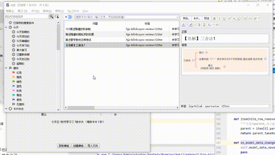The height and width of the screenshot is (155, 275).
Task: Click the sidebar search magnifier icon
Action: (x=52, y=16)
